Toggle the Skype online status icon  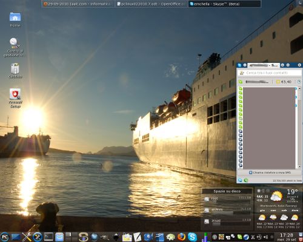241,82
